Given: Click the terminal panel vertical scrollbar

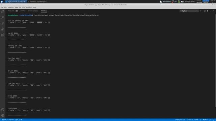Looking at the screenshot, I should pyautogui.click(x=215, y=61).
